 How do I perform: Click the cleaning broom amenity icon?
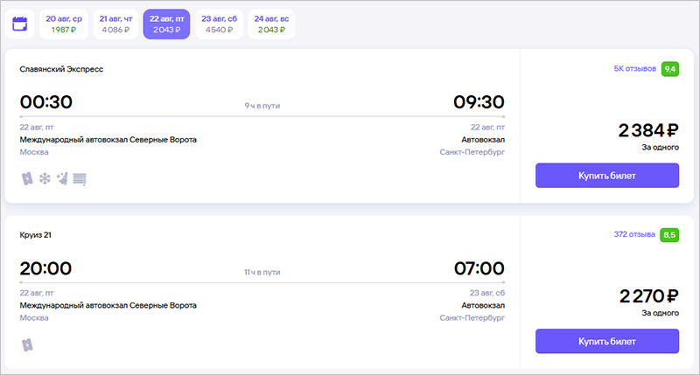(x=62, y=178)
